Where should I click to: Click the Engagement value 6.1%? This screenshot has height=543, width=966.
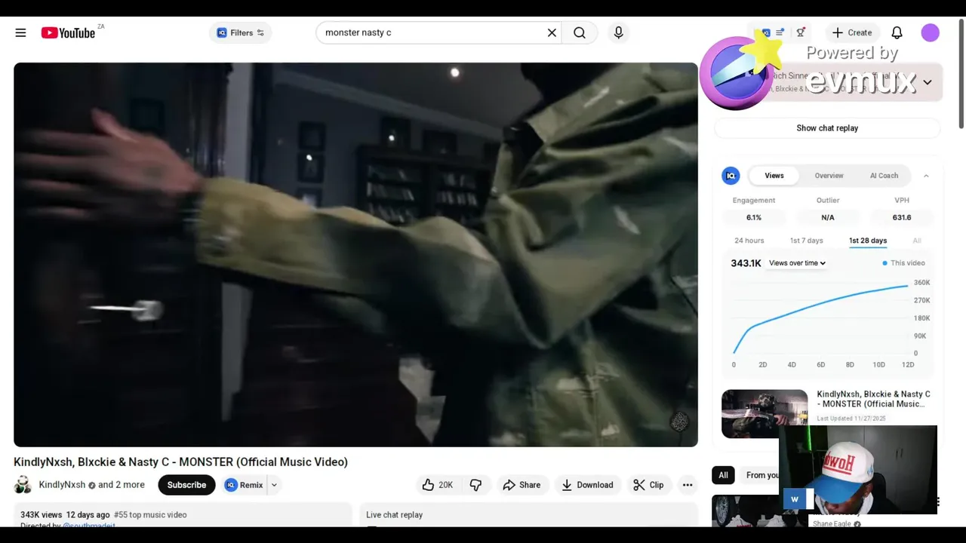[754, 217]
